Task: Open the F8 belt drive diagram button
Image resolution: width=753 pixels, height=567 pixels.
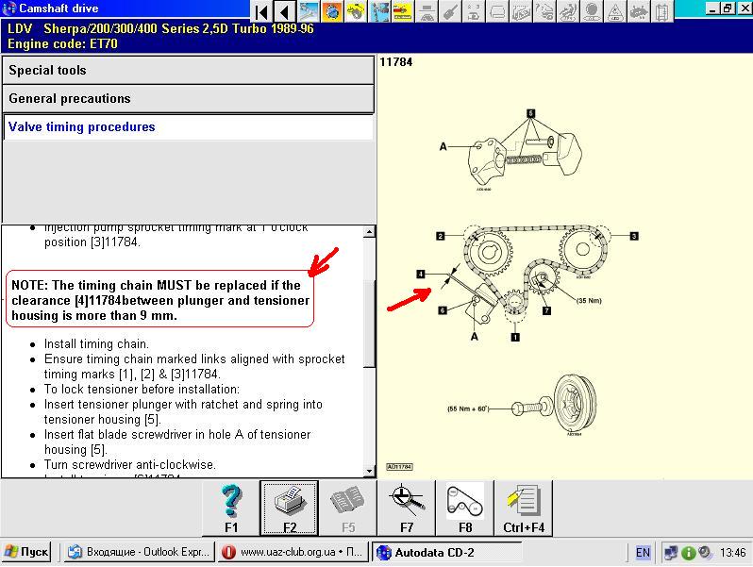Action: click(465, 508)
